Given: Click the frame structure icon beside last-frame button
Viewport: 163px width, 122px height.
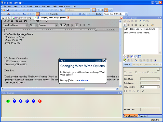Looking at the screenshot, I should pos(84,14).
